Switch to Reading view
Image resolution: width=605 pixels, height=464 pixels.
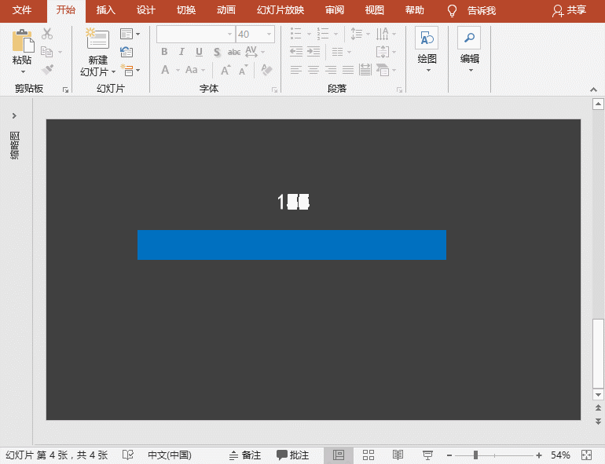coord(398,455)
